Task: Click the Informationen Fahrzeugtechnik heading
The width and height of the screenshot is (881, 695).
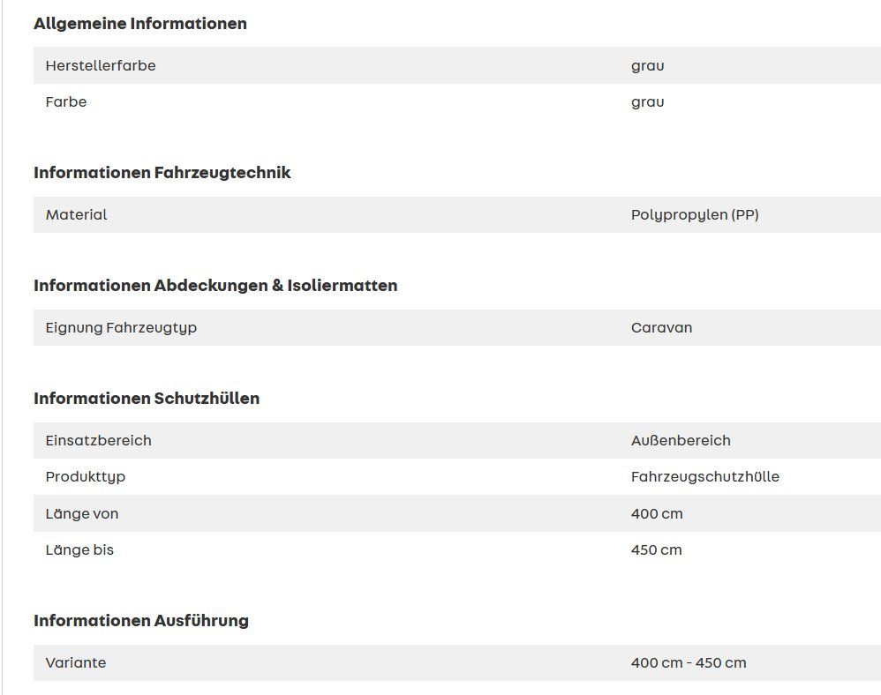Action: 162,173
